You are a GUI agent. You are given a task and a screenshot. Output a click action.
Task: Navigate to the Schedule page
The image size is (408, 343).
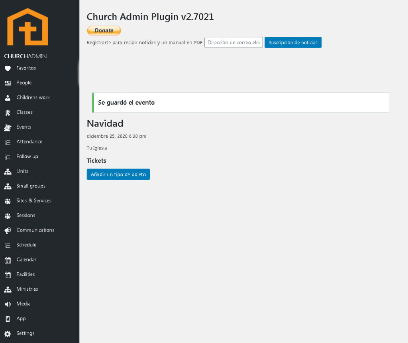tap(26, 245)
